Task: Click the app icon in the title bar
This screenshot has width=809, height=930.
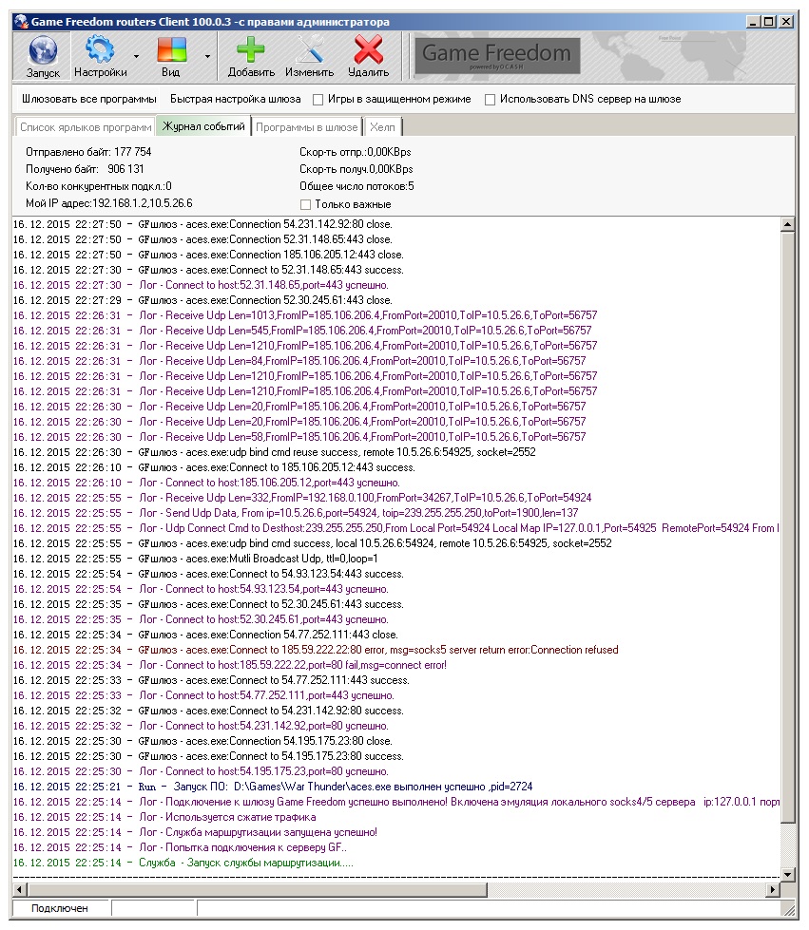Action: coord(21,22)
